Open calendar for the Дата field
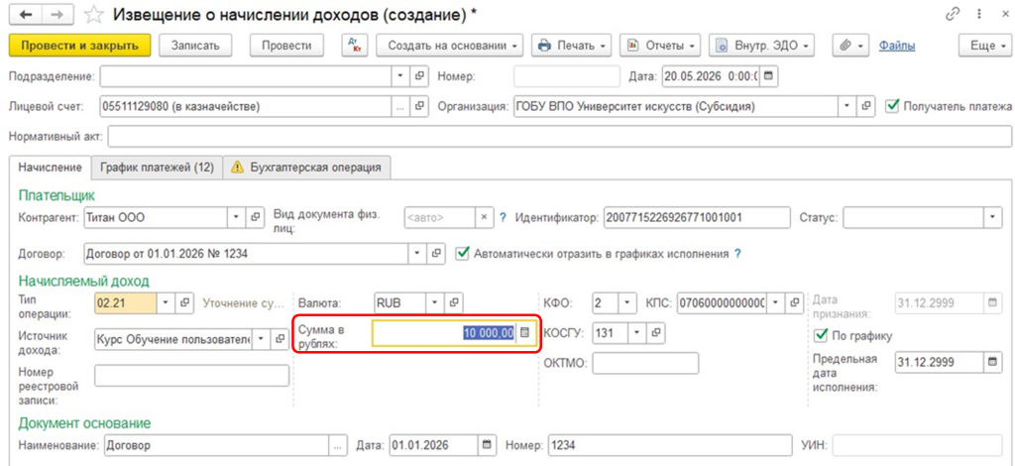Image resolution: width=1015 pixels, height=466 pixels. pyautogui.click(x=769, y=75)
